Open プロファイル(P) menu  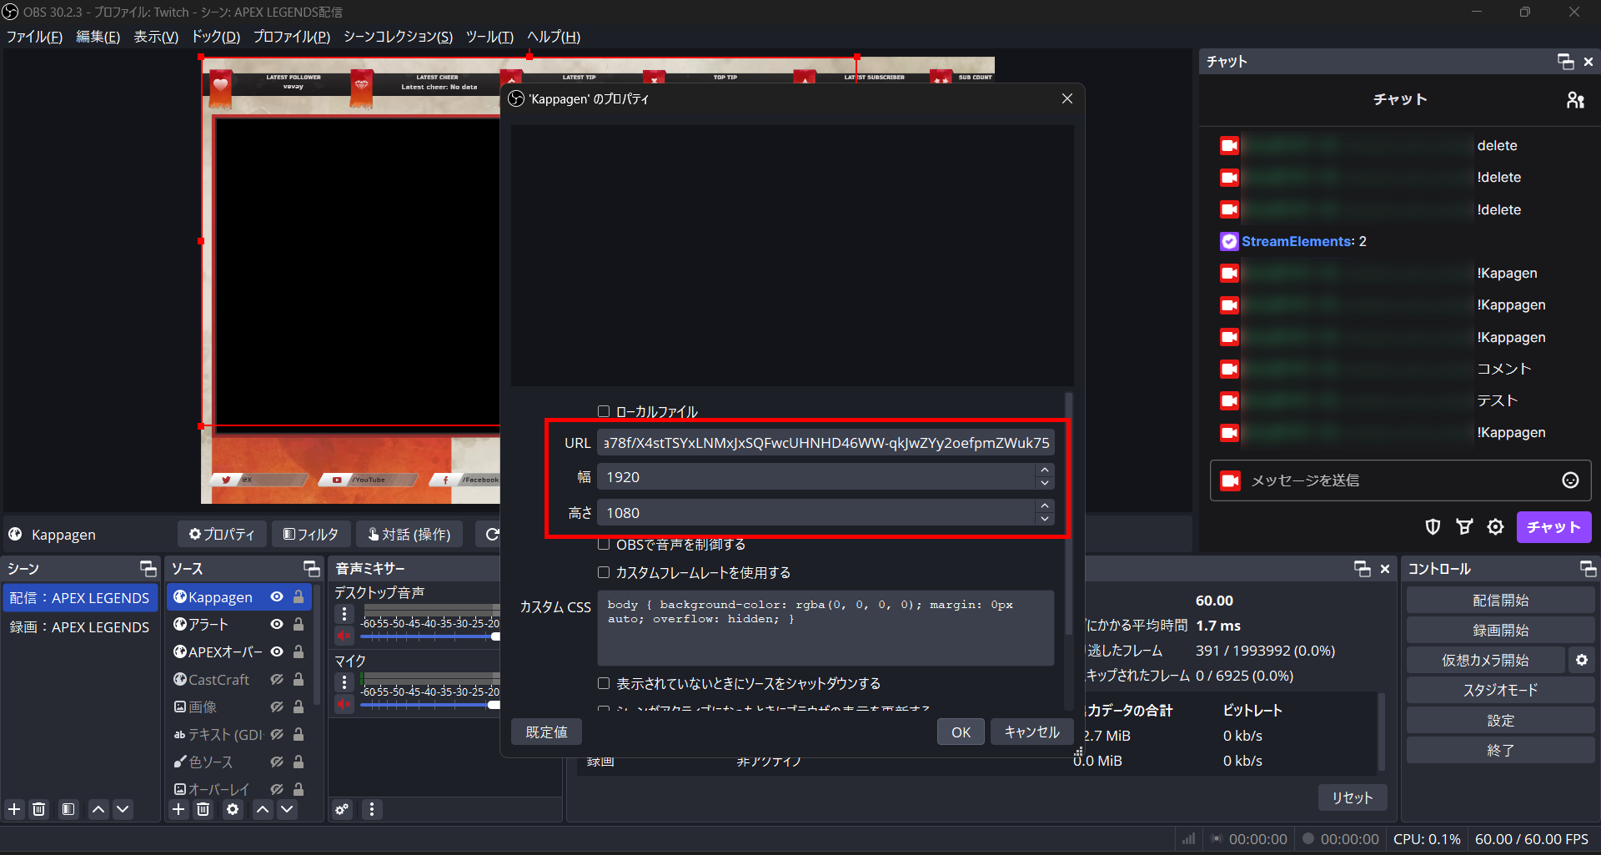click(x=292, y=37)
